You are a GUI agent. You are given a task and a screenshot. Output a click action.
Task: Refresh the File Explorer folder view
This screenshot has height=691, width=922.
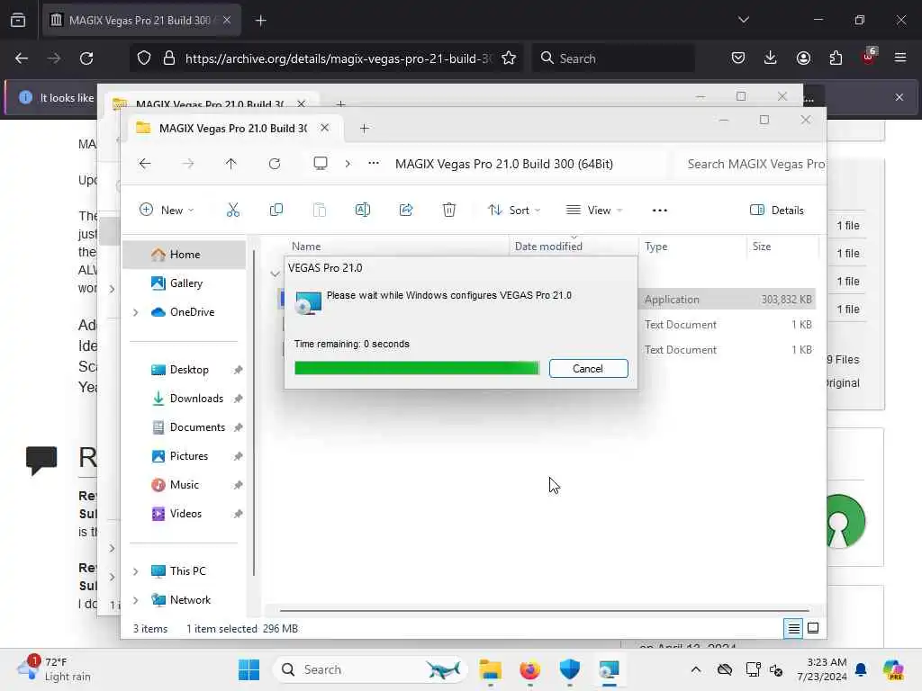[x=275, y=164]
